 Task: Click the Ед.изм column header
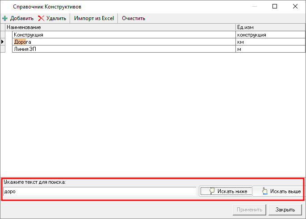coord(269,28)
